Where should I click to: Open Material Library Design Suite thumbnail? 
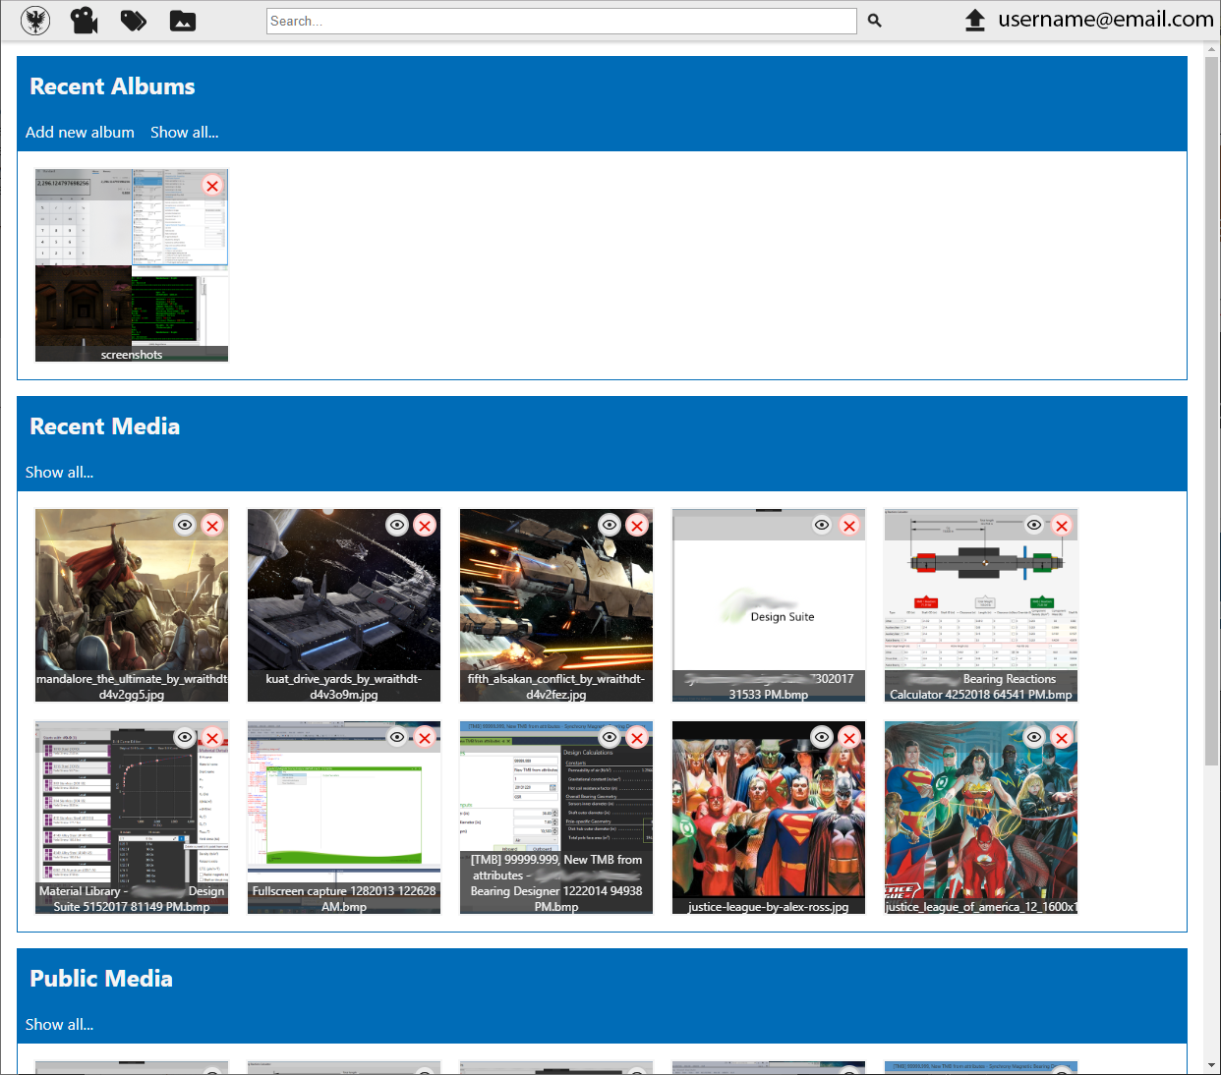[132, 818]
